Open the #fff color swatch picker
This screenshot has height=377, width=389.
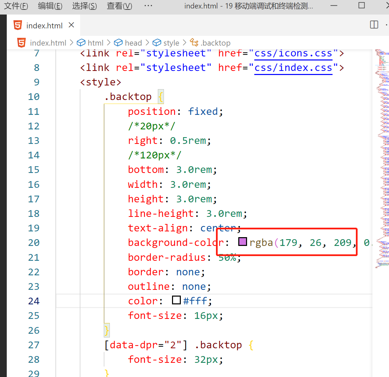[176, 300]
